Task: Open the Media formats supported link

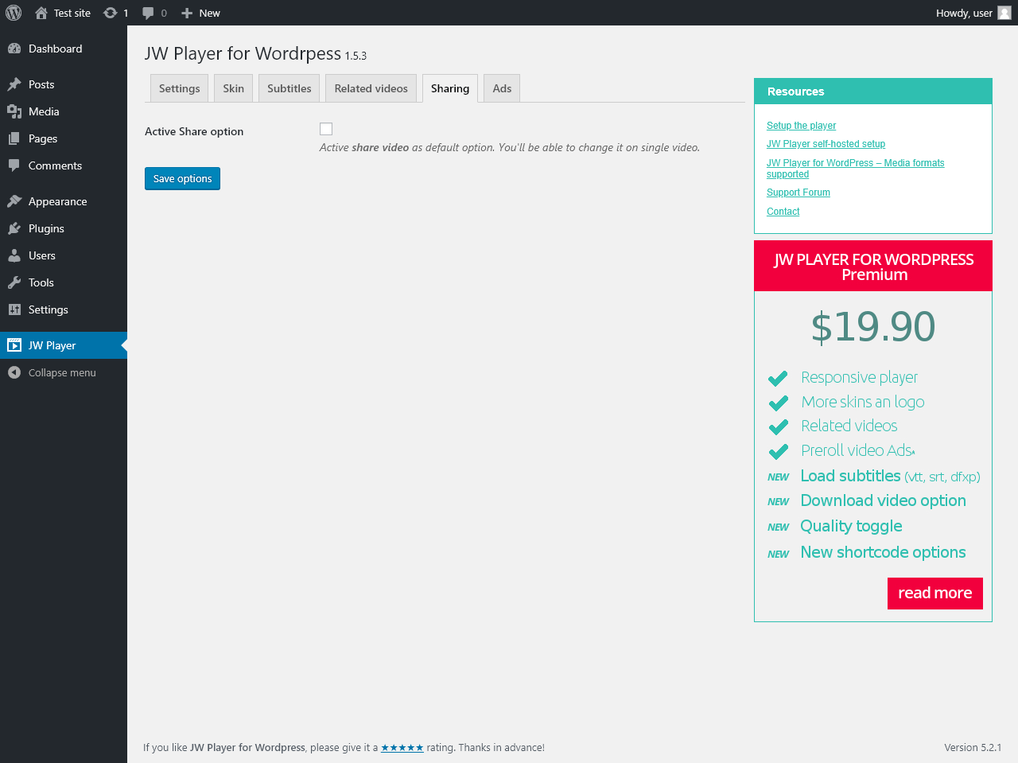Action: click(856, 169)
